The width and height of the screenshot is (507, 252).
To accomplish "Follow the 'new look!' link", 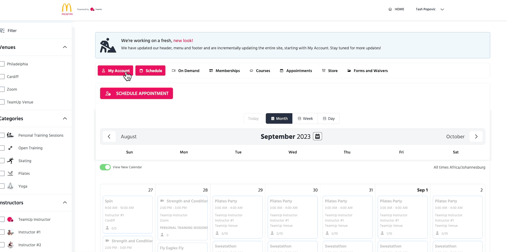I will [x=183, y=41].
